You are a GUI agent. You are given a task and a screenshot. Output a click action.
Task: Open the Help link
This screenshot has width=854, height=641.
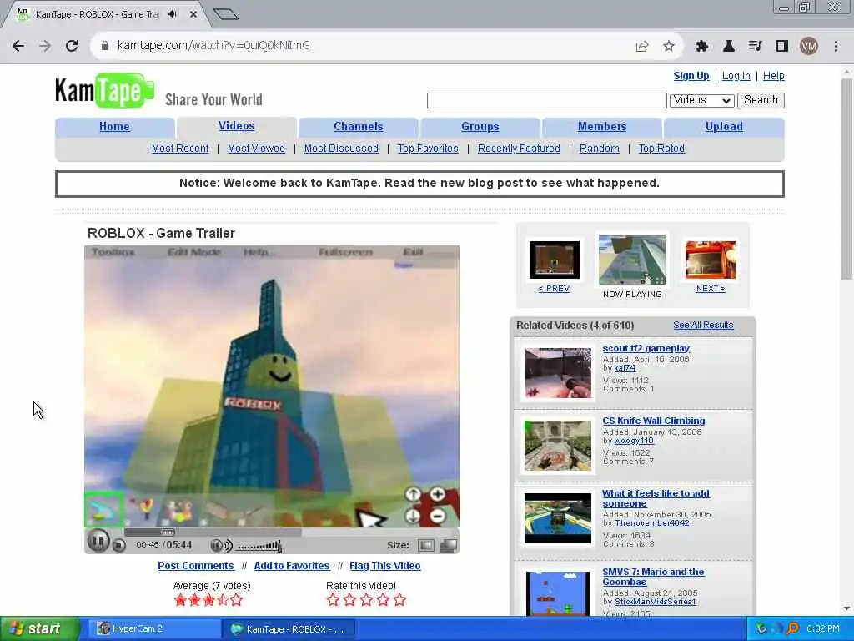(x=773, y=76)
